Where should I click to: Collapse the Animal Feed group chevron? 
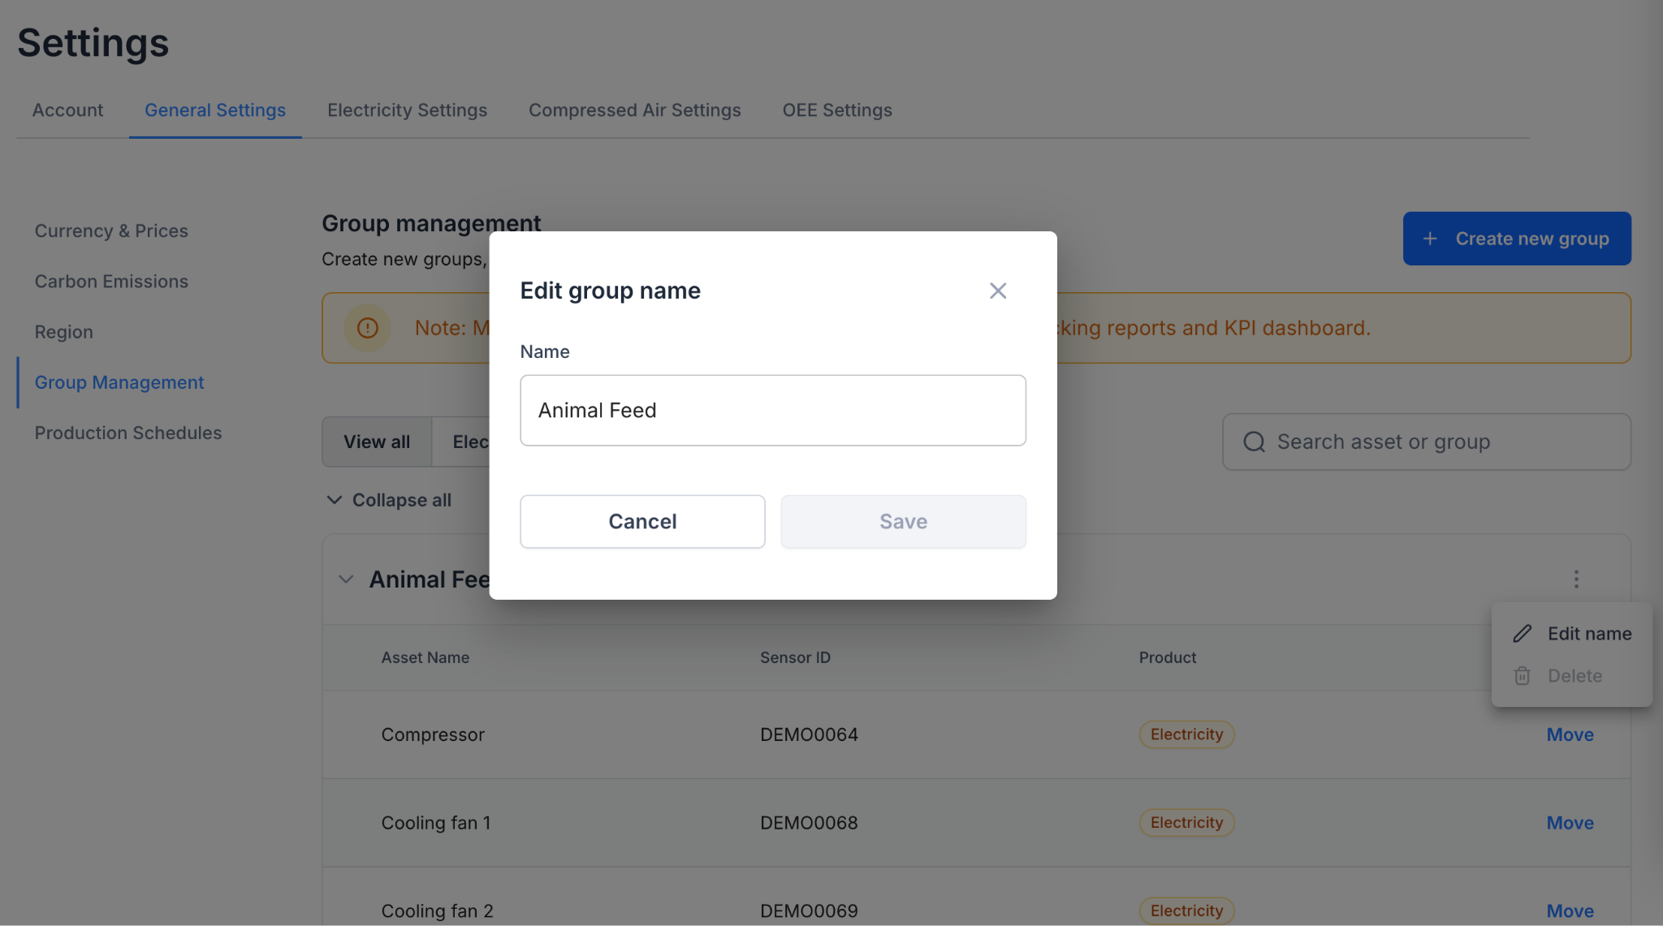tap(346, 579)
